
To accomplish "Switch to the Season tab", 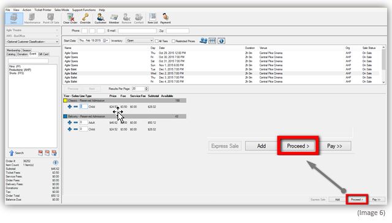I will click(26, 50).
